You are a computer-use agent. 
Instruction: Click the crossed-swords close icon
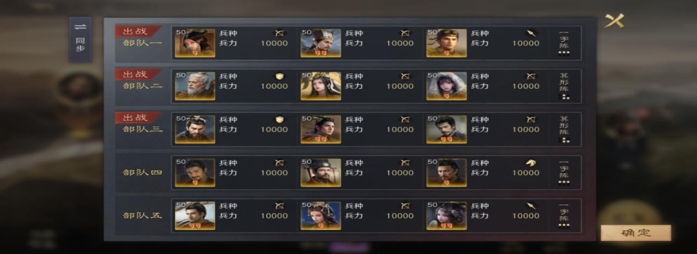pos(613,21)
